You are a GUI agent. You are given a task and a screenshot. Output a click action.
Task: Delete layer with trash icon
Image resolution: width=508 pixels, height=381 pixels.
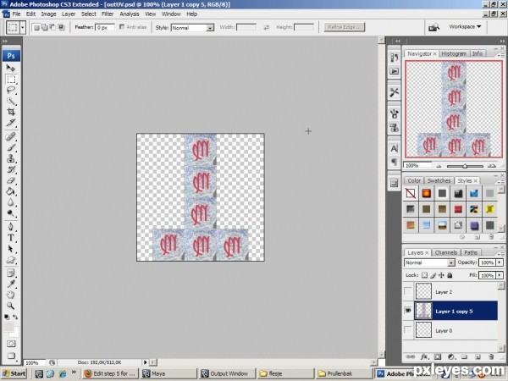tap(491, 356)
